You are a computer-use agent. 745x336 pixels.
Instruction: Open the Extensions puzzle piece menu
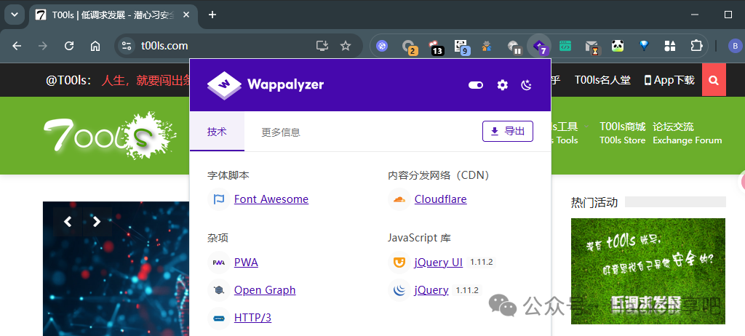tap(696, 46)
